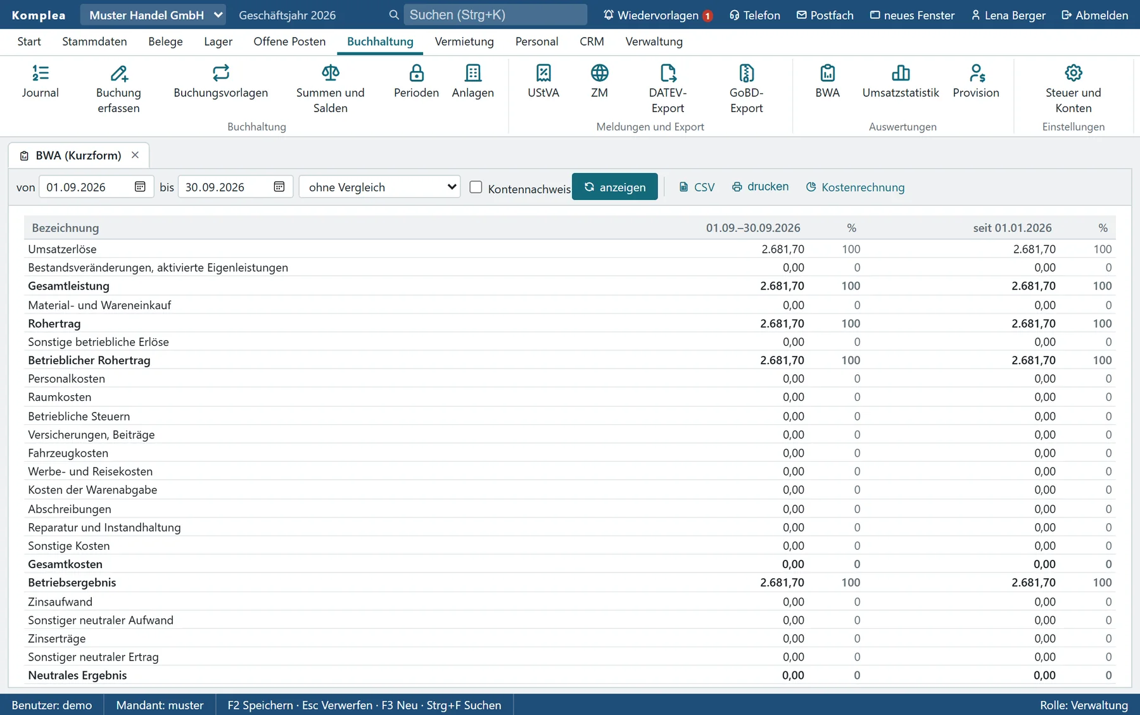Viewport: 1140px width, 715px height.
Task: Open the UStVA report icon
Action: tap(543, 73)
